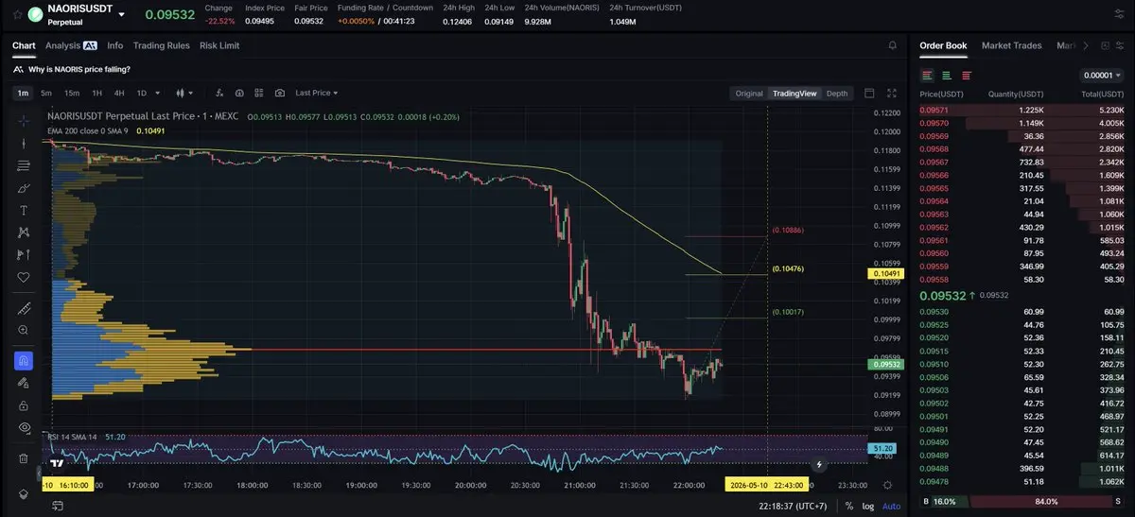Screen dimensions: 1135x517
Task: Open the candlestick chart type dropdown
Action: [x=184, y=93]
